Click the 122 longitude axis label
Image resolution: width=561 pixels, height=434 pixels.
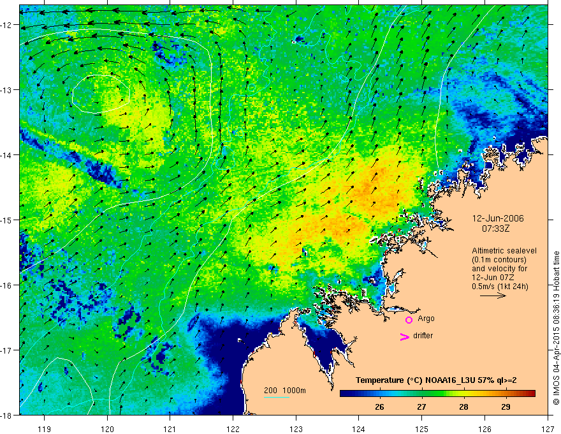(x=233, y=429)
